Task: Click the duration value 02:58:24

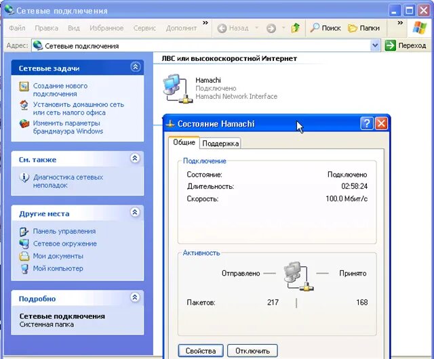Action: point(354,186)
